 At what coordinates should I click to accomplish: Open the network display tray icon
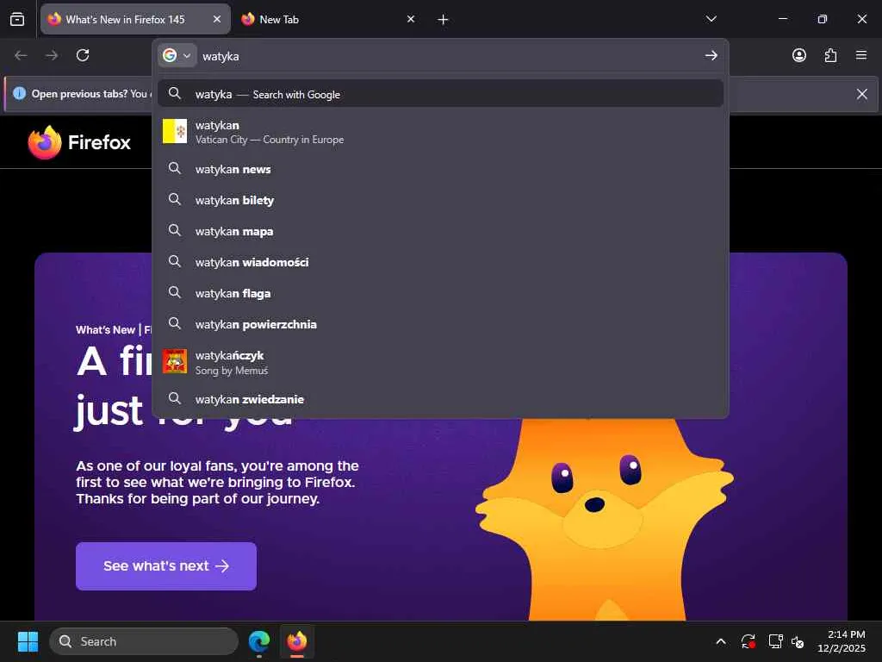tap(775, 641)
